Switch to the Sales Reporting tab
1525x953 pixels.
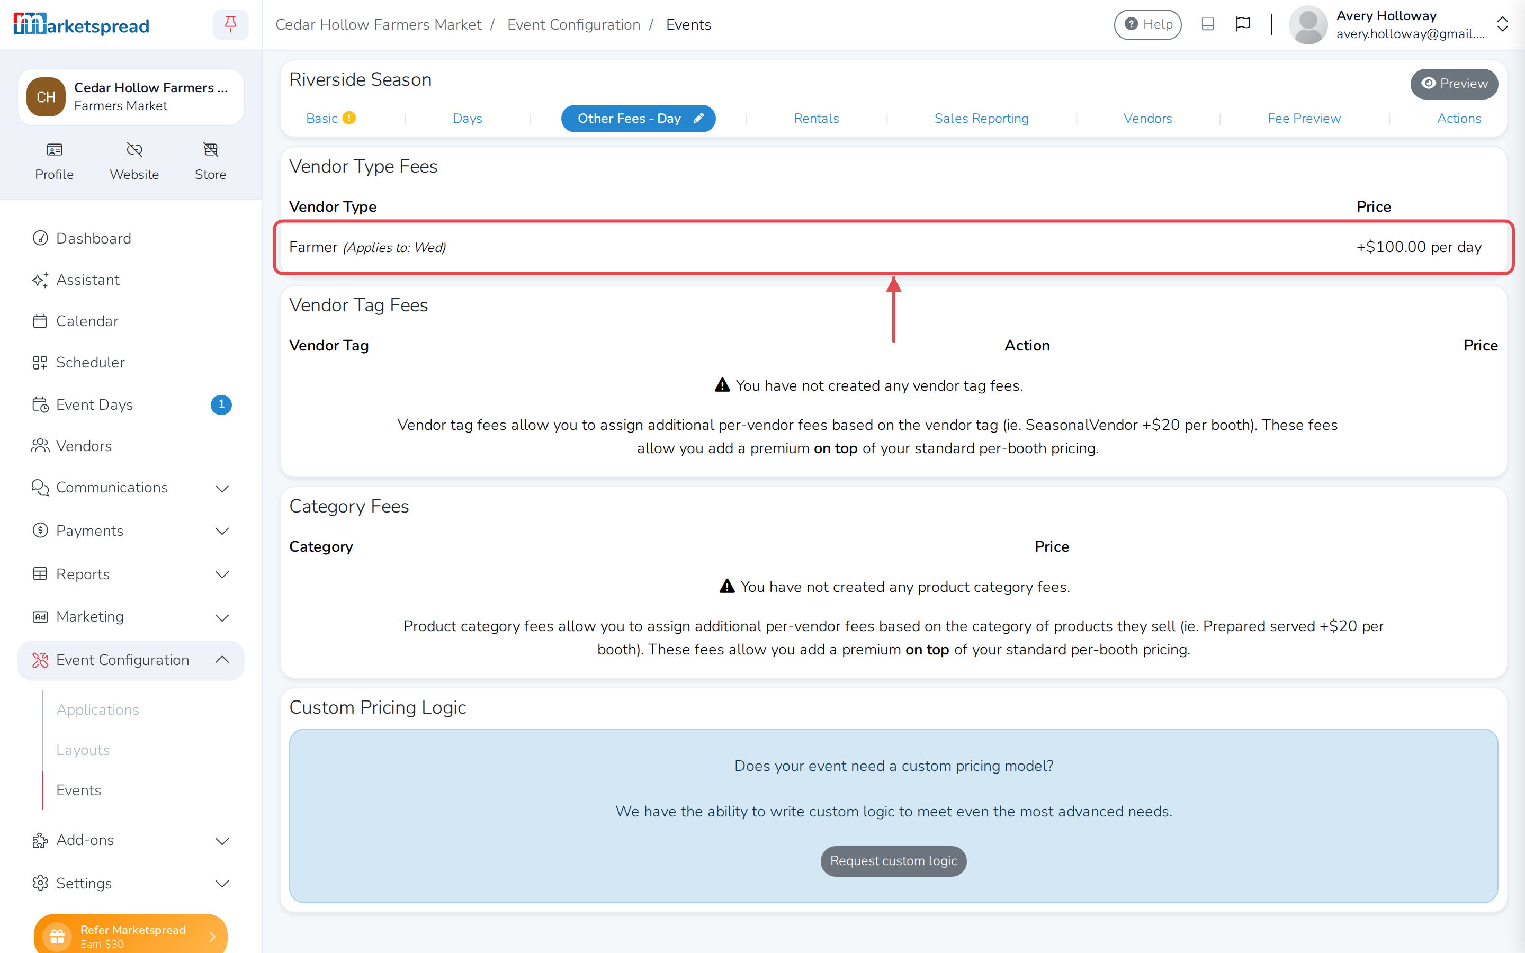point(981,119)
